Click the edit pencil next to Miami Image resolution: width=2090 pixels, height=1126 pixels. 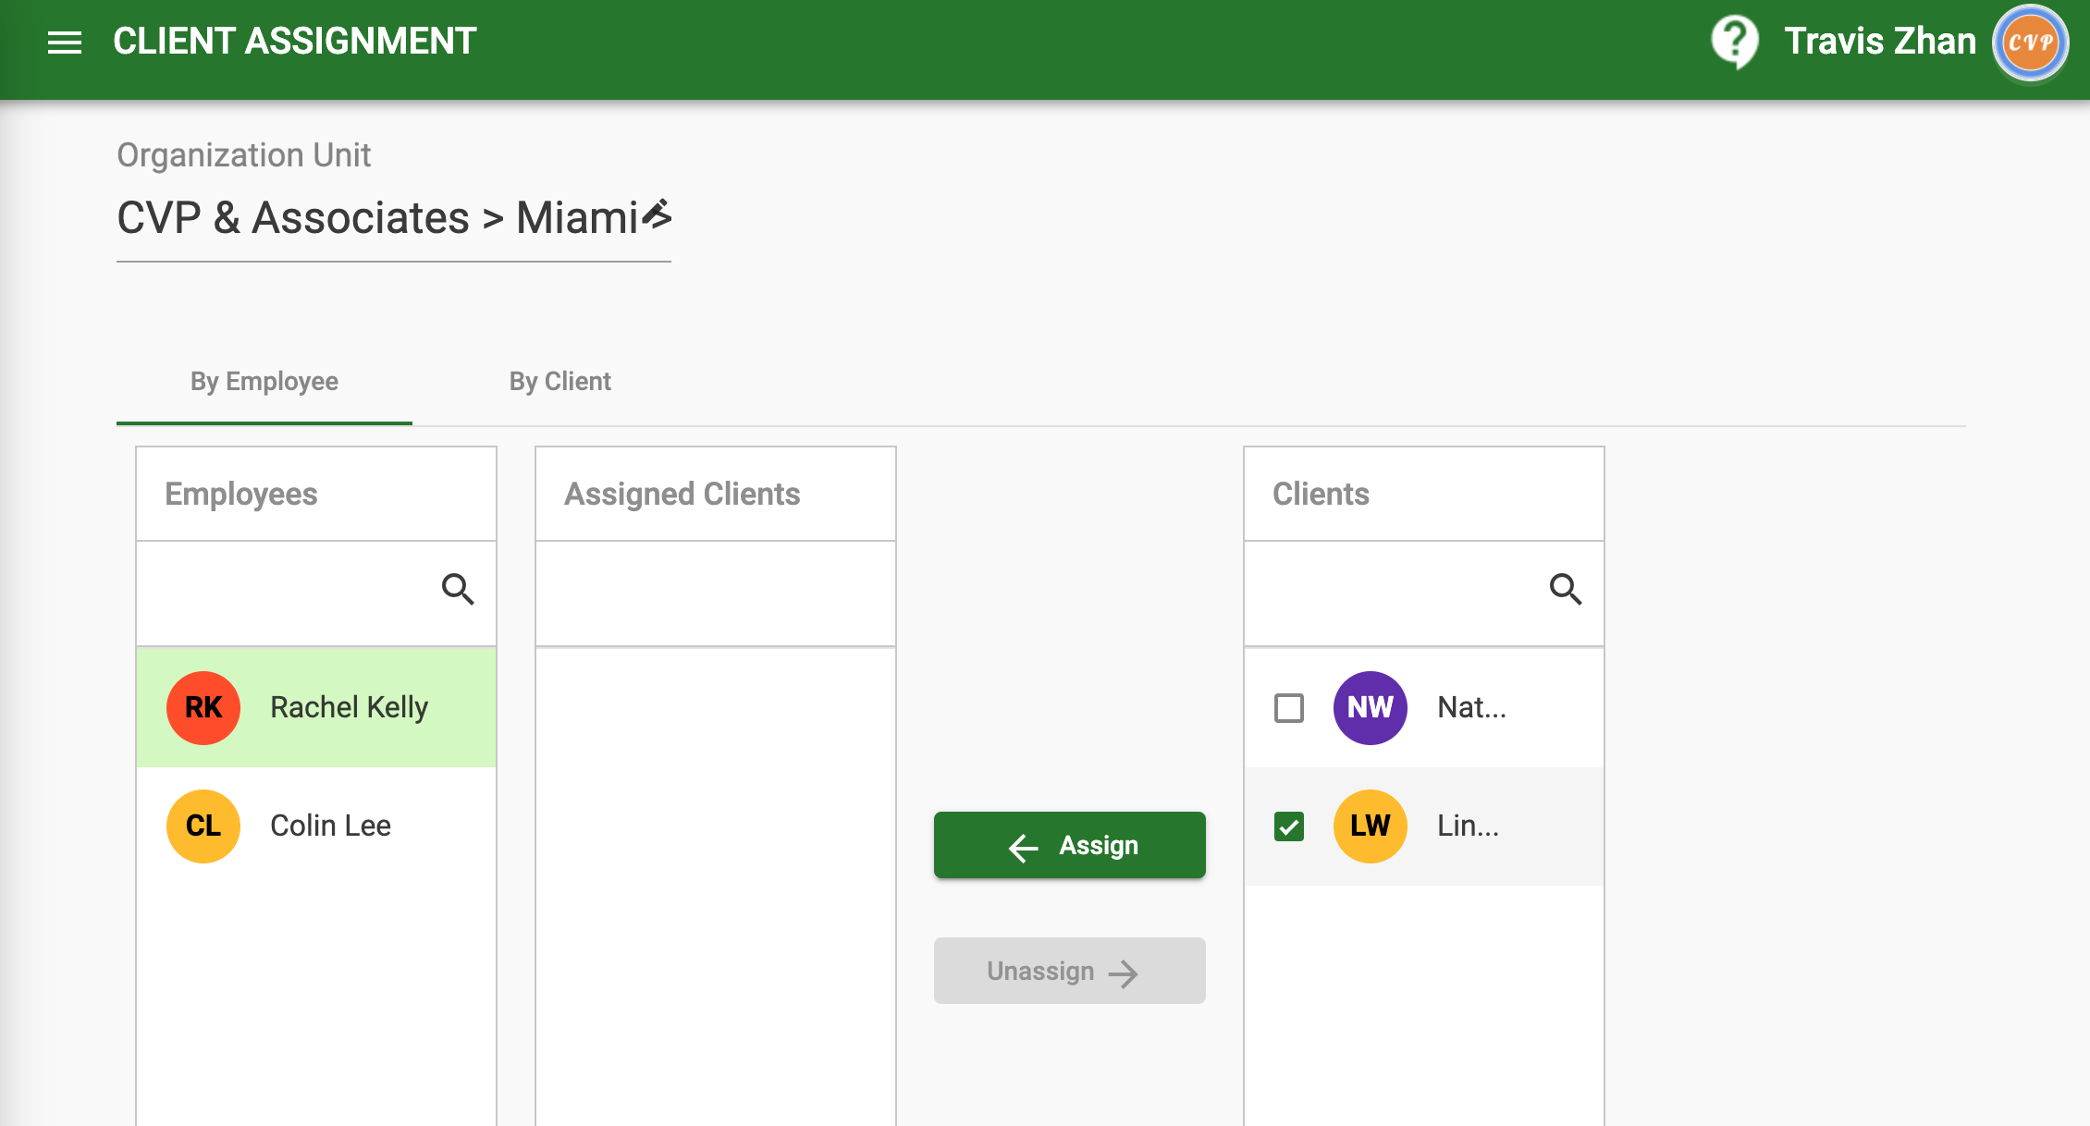658,214
